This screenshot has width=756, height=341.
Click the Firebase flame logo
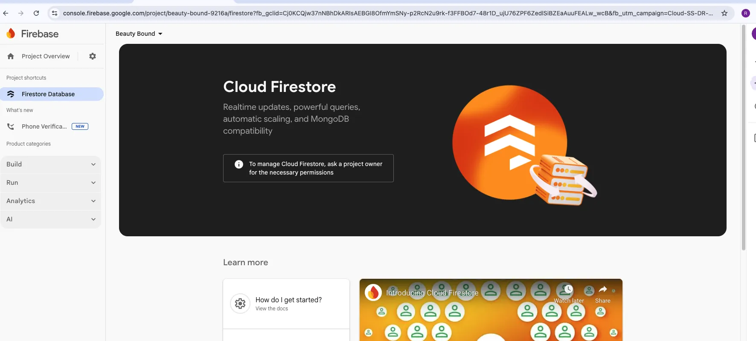pyautogui.click(x=11, y=33)
